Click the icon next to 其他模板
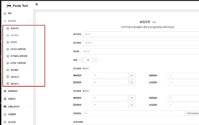Screen dimensions: 199x125 point(8,70)
